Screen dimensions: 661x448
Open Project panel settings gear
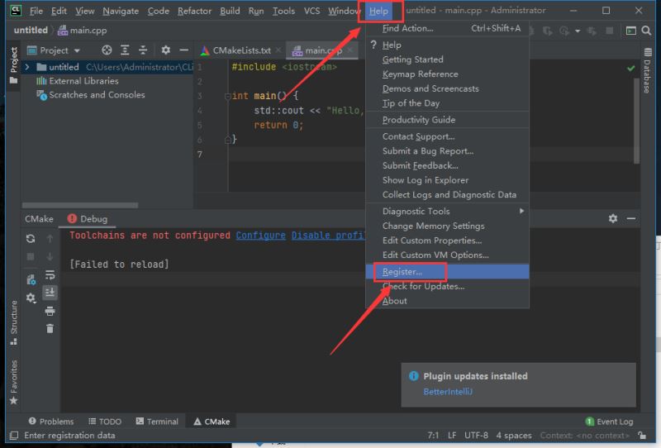(x=166, y=50)
